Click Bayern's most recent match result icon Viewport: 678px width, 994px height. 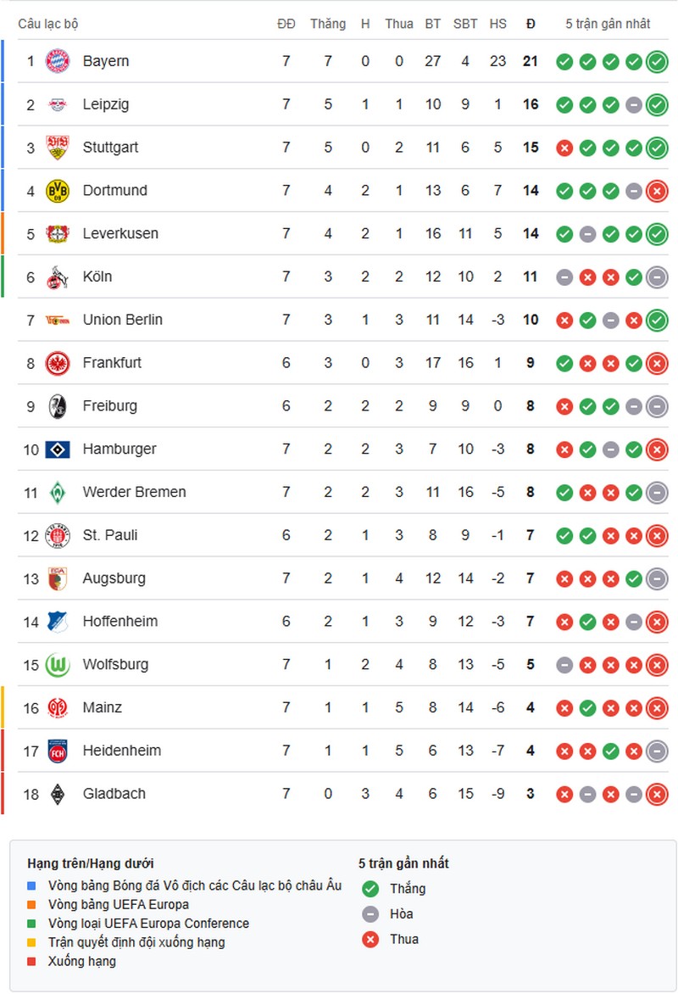(657, 61)
